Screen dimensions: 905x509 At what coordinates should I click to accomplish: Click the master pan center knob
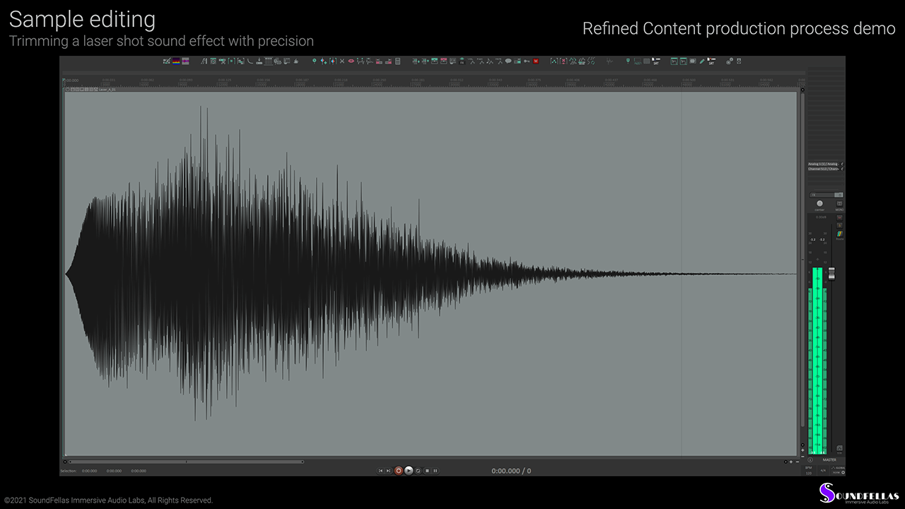click(x=819, y=204)
